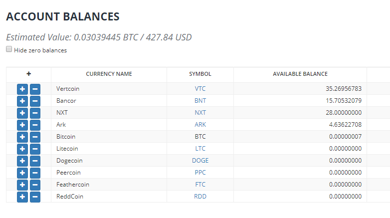This screenshot has width=390, height=218.
Task: Click the plus deposit icon for Peercoin
Action: tap(22, 173)
